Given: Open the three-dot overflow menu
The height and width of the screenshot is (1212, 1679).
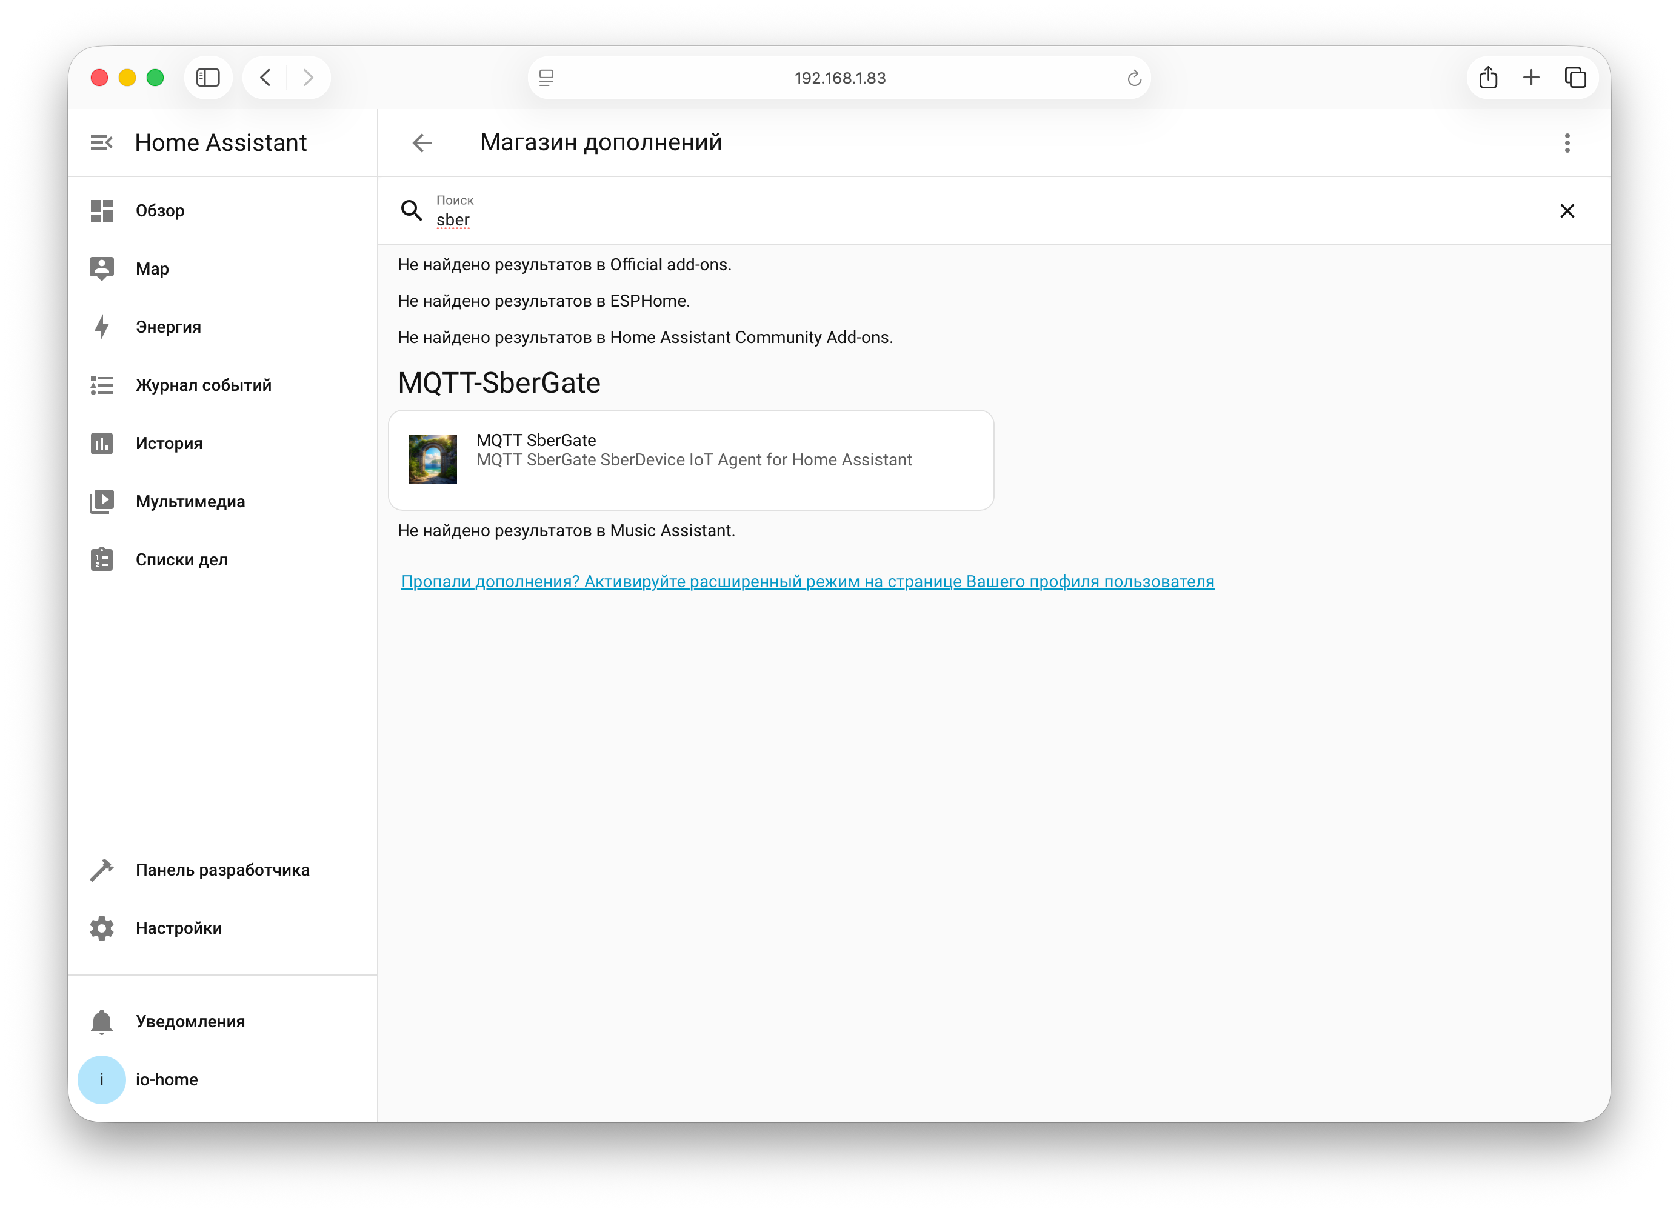Looking at the screenshot, I should 1567,142.
